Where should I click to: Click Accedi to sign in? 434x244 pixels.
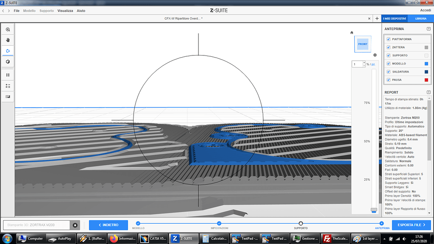tap(426, 10)
